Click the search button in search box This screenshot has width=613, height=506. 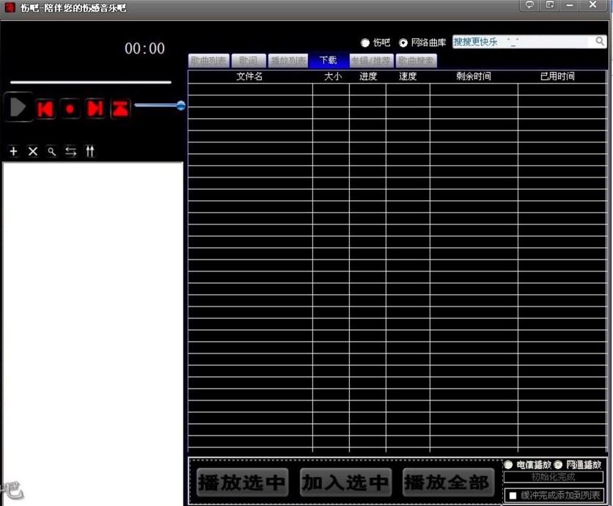tap(600, 42)
